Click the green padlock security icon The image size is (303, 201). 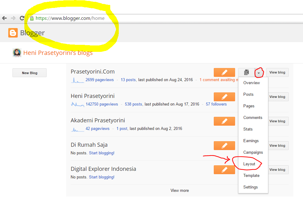pyautogui.click(x=32, y=18)
